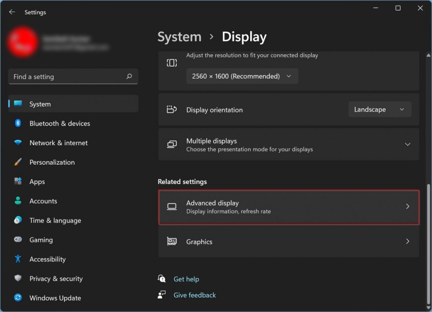Click the back arrow at top left
This screenshot has width=432, height=312.
(11, 12)
